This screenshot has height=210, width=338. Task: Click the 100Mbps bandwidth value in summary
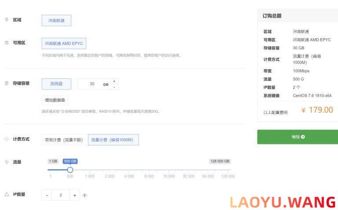pyautogui.click(x=301, y=71)
